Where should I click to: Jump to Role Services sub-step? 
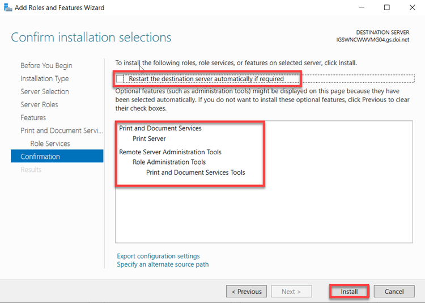click(50, 144)
